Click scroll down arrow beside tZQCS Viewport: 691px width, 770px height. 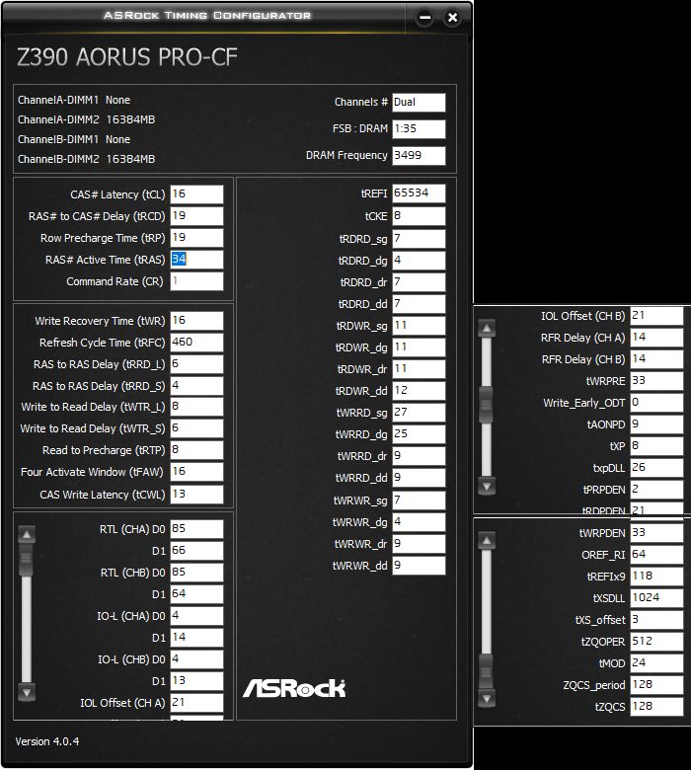[x=487, y=698]
